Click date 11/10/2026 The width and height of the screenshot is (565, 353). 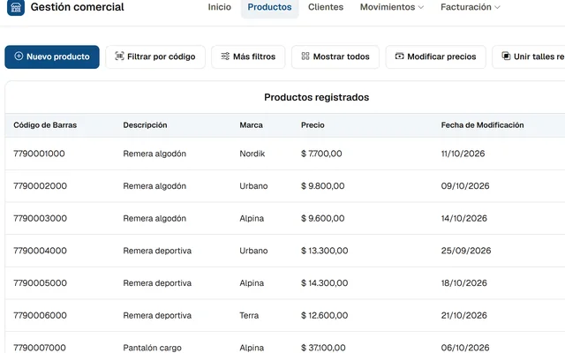pos(463,154)
